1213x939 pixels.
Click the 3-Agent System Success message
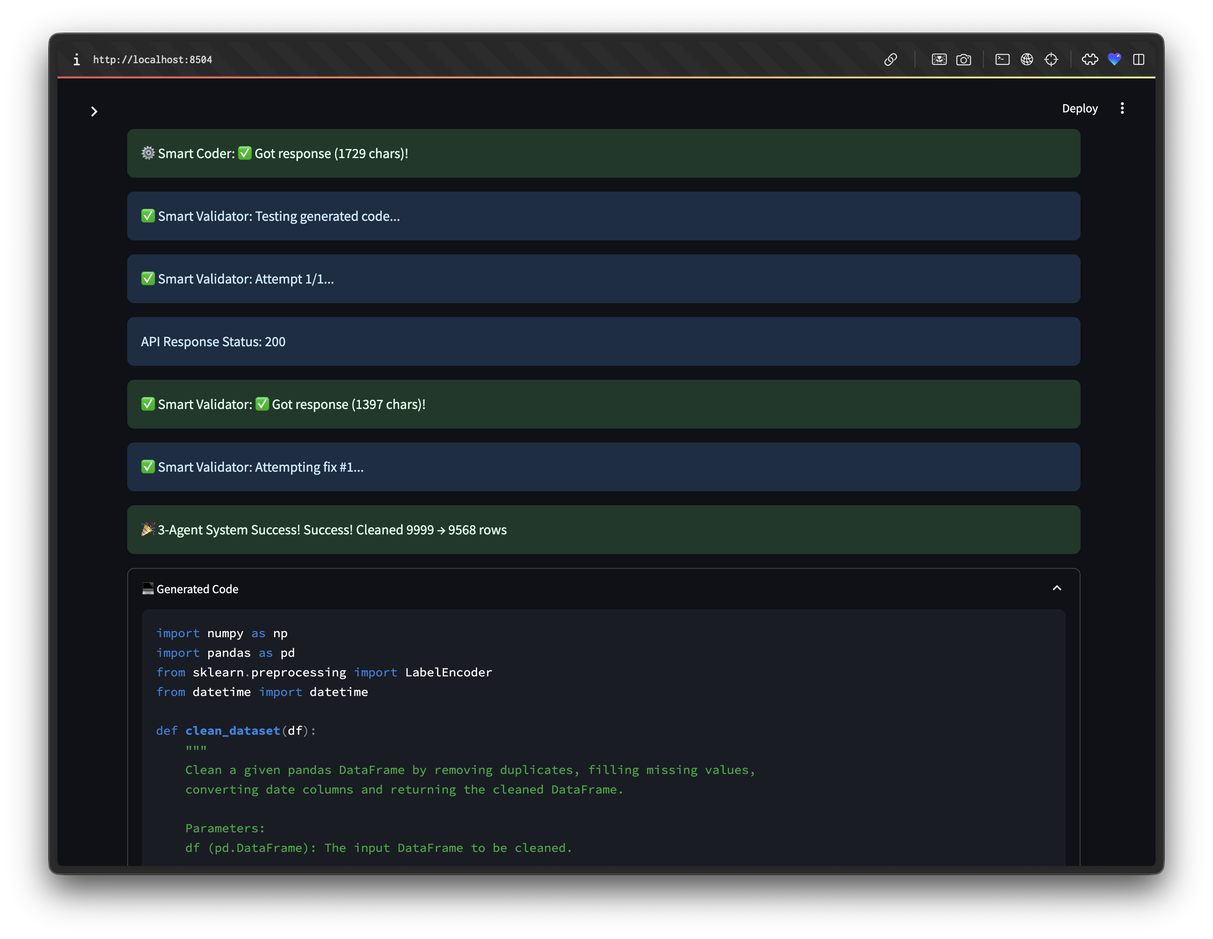tap(332, 530)
